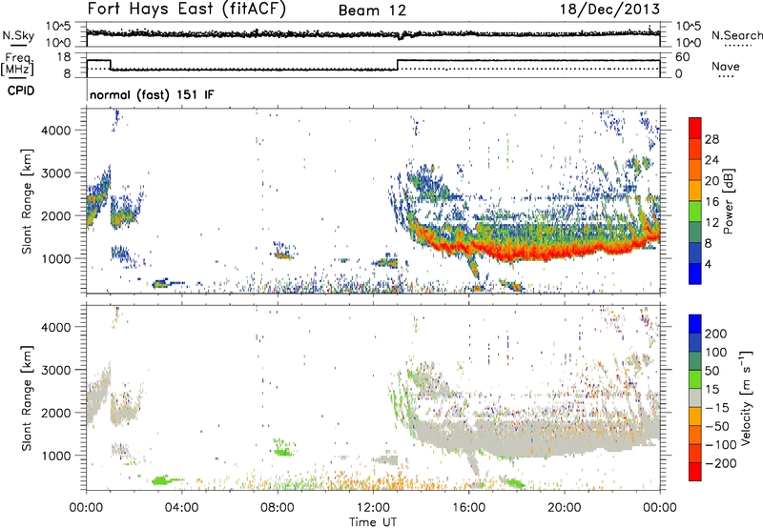Click the '200' tick on Velocity colorbar
This screenshot has height=528, width=763.
716,334
